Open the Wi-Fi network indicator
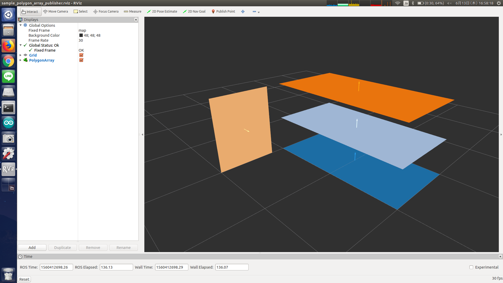 397,3
